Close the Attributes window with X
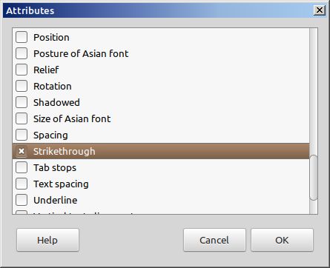The height and width of the screenshot is (268, 330). click(320, 10)
